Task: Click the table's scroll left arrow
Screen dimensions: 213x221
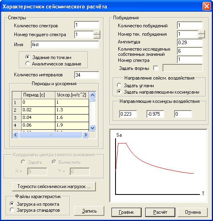Action: coord(16,135)
